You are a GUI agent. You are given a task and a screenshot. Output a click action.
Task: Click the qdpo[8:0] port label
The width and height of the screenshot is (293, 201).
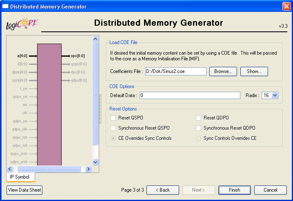click(79, 80)
